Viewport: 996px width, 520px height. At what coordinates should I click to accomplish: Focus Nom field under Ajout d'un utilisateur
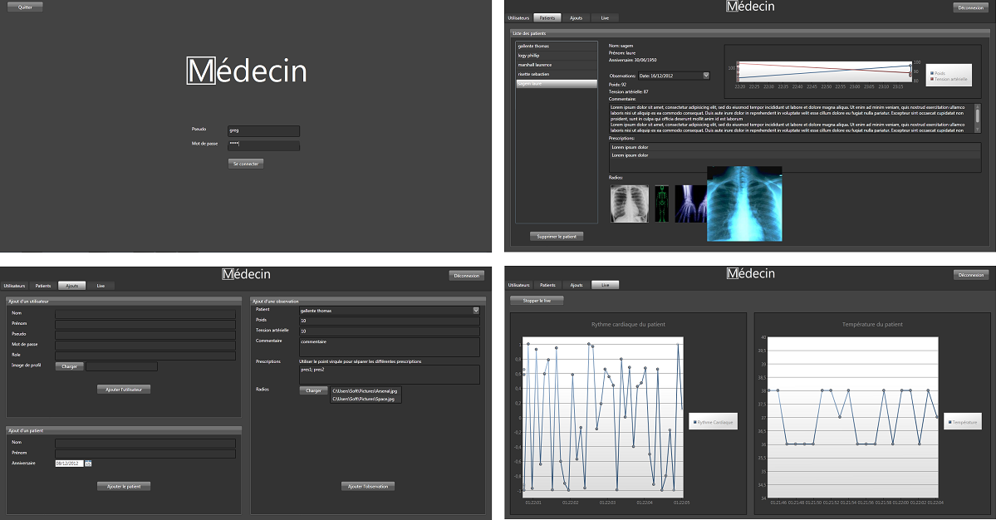(145, 314)
